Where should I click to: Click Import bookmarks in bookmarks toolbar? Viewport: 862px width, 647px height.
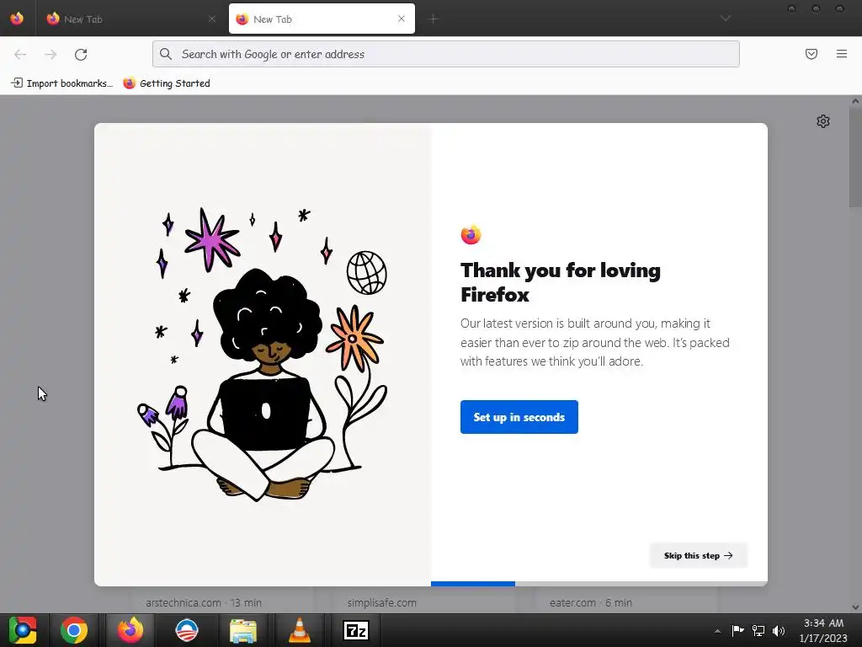[x=61, y=83]
